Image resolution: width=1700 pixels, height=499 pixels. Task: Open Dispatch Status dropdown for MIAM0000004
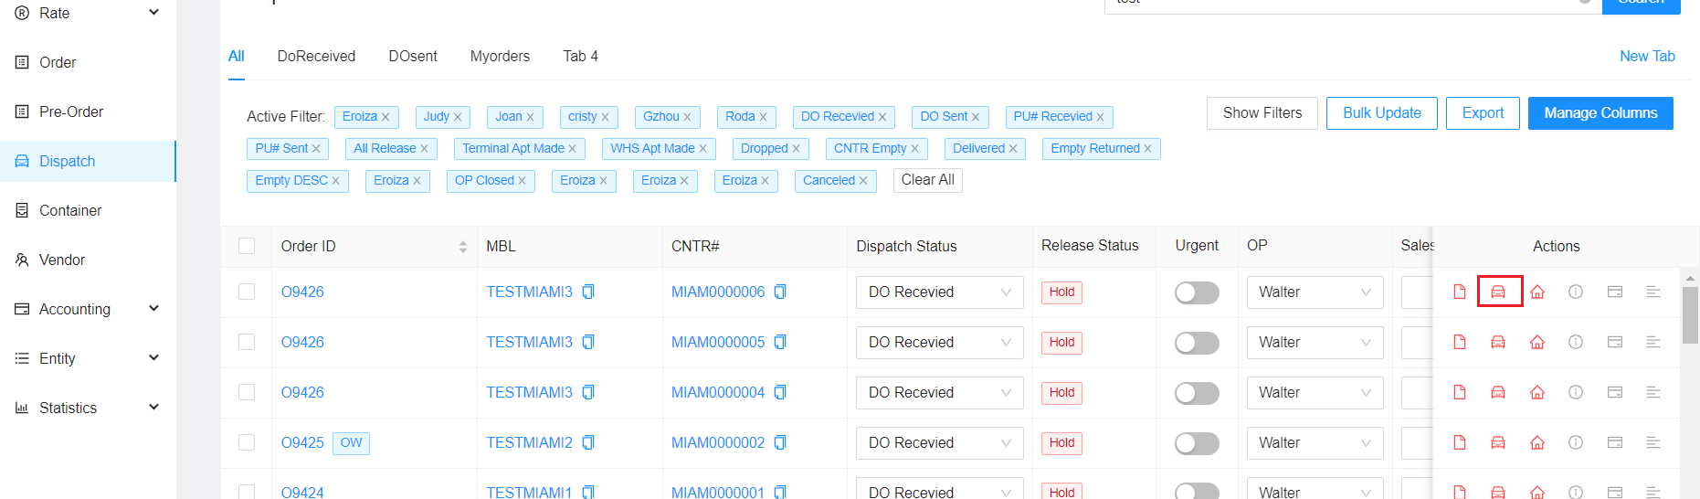point(939,392)
